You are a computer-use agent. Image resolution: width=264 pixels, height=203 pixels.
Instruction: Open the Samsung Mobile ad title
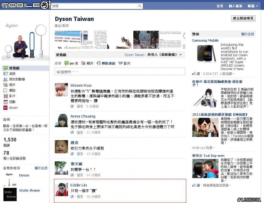205,41
